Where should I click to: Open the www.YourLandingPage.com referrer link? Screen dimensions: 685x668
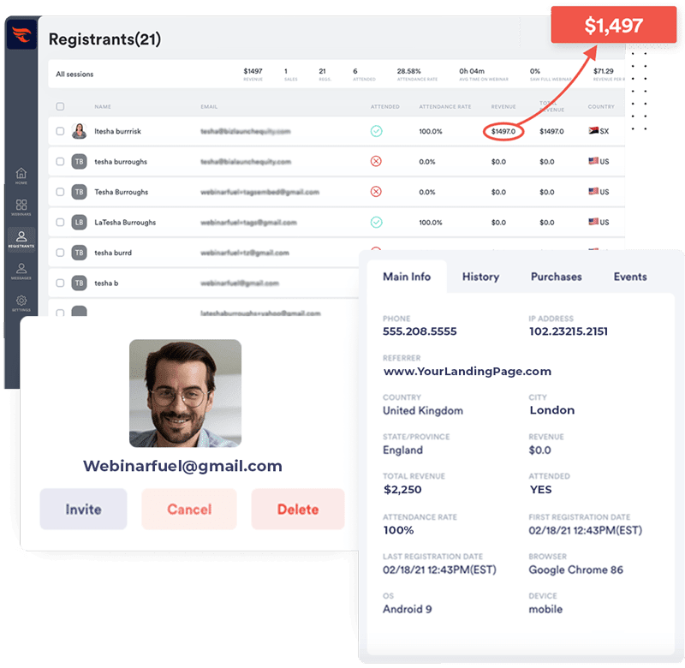coord(467,372)
